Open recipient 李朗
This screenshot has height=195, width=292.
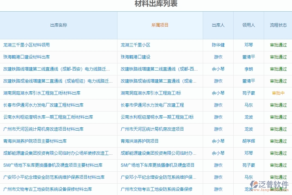point(248,69)
